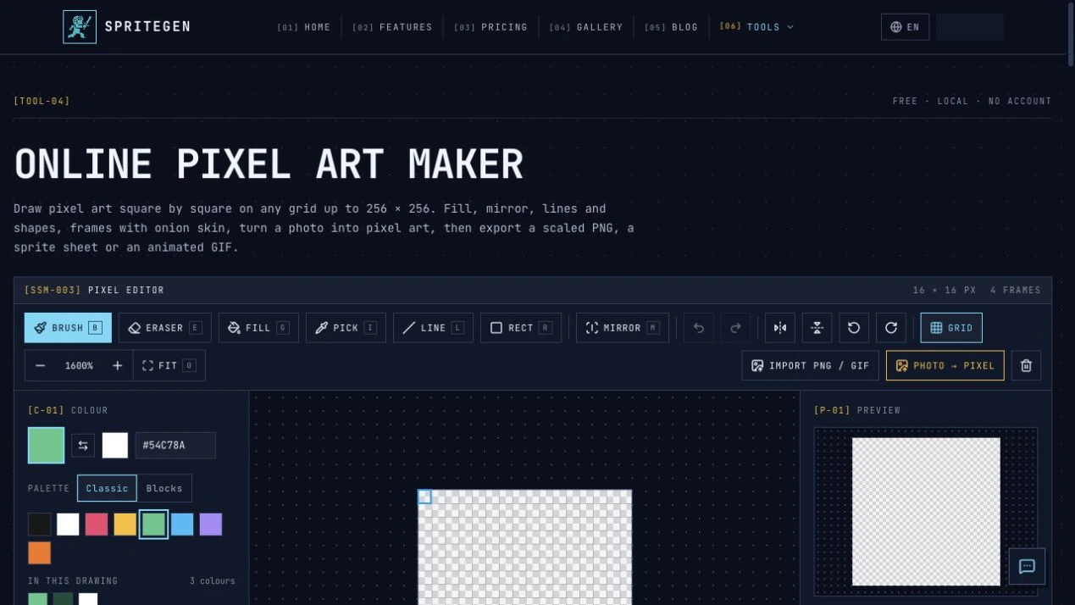
Task: Edit the hex colour field #54C78A
Action: point(175,446)
